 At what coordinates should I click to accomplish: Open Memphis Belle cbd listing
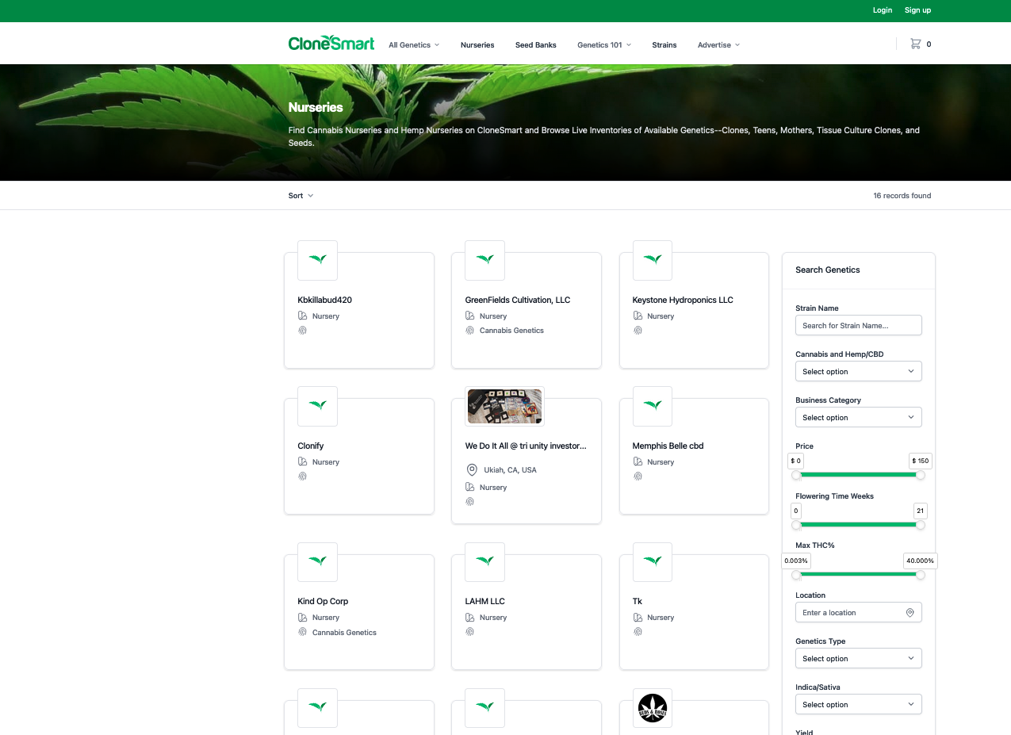click(x=668, y=446)
